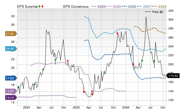Select the first green surprise arrow before 2024
This screenshot has height=109, width=183.
(x=18, y=88)
